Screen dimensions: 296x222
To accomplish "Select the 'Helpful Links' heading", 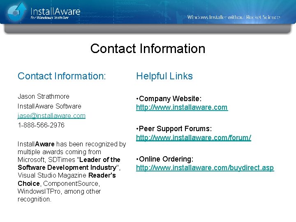I will pyautogui.click(x=164, y=76).
